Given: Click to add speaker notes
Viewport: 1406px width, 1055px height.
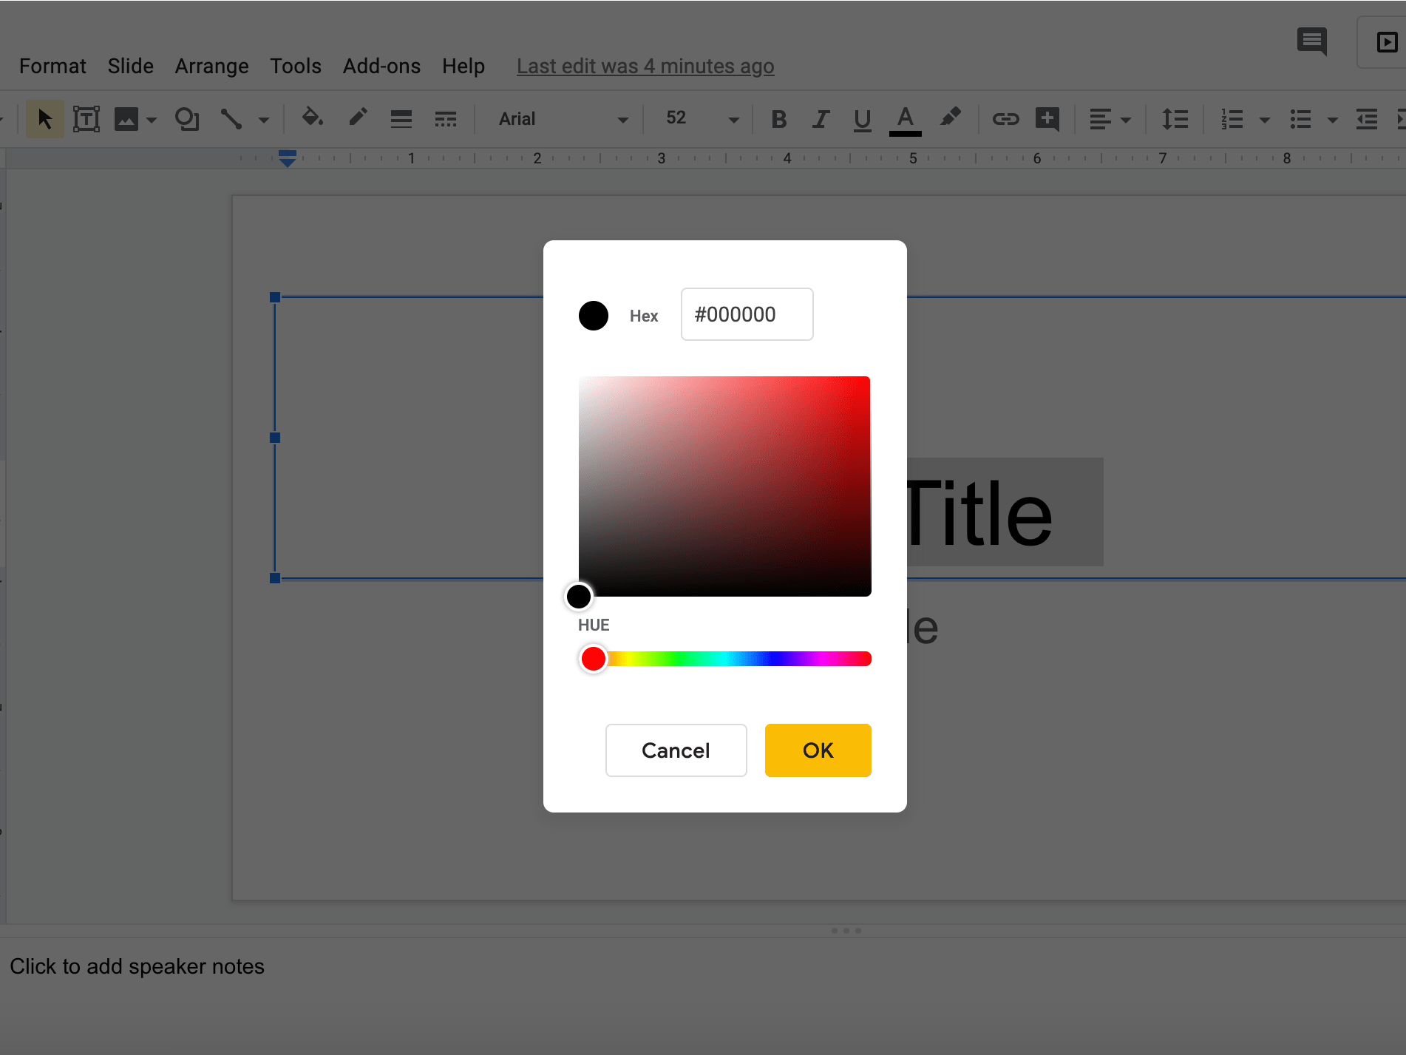Looking at the screenshot, I should coord(137,966).
